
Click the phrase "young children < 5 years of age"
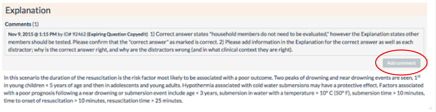pos(45,85)
